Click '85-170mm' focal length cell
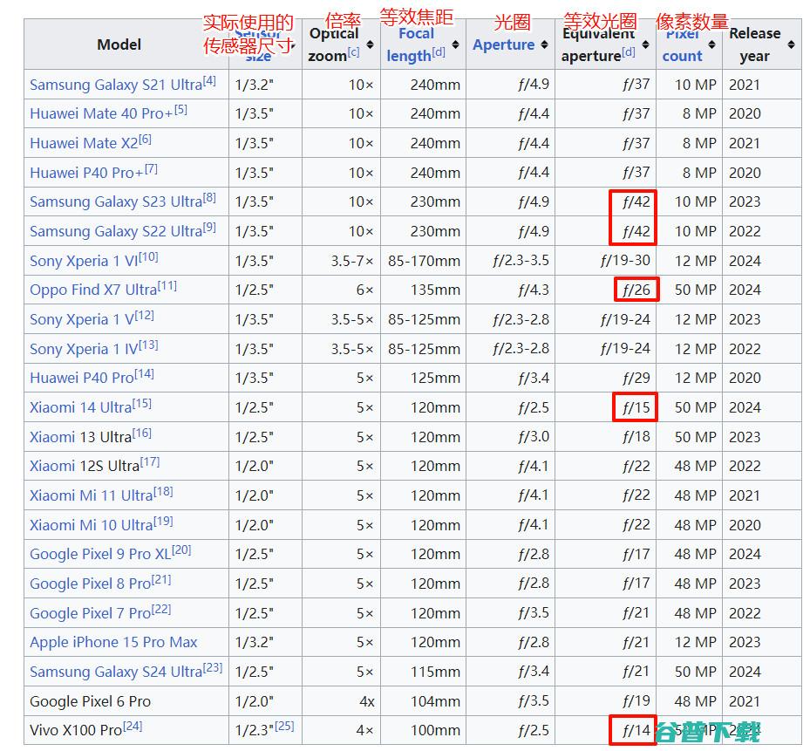This screenshot has width=810, height=751. pyautogui.click(x=424, y=261)
